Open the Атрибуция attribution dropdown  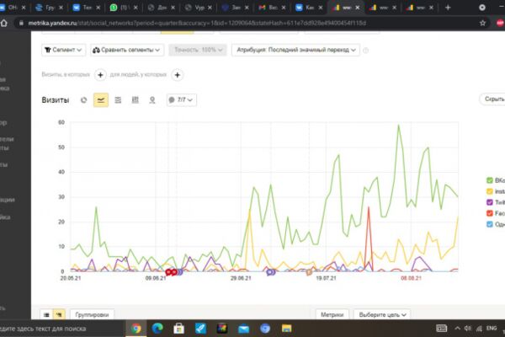(x=295, y=50)
